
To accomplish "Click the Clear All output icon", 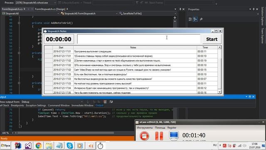I will coord(105,102).
